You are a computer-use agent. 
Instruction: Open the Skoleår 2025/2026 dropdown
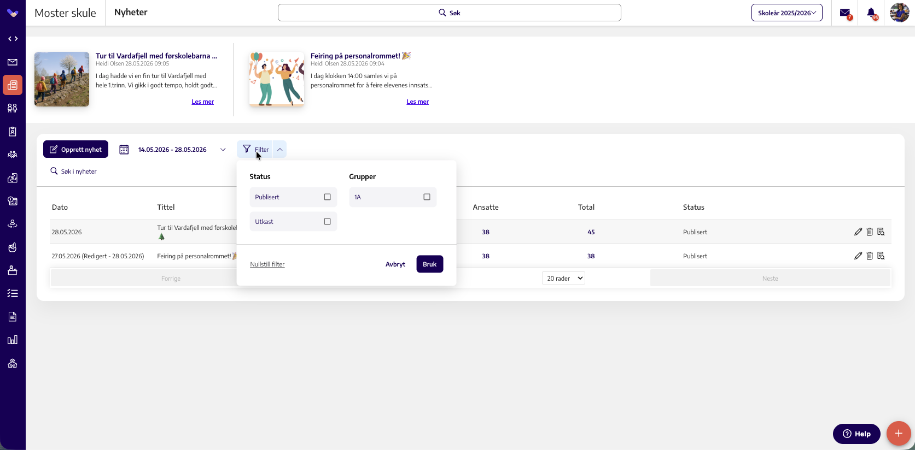pyautogui.click(x=787, y=13)
